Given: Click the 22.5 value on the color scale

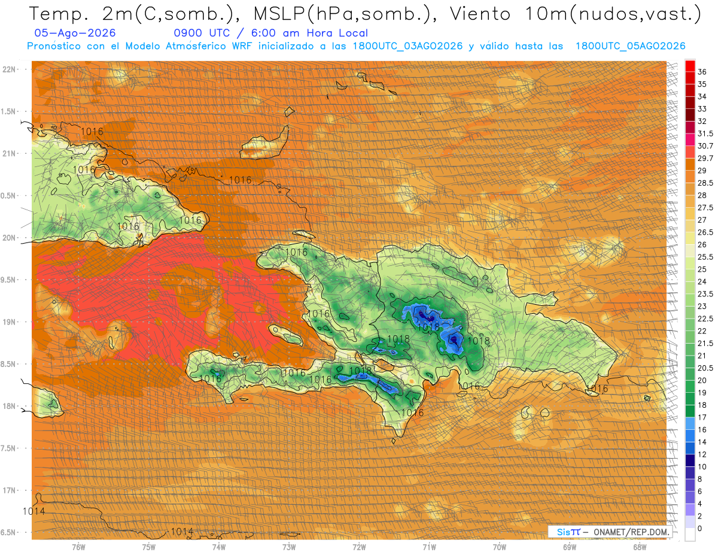Looking at the screenshot, I should (x=705, y=319).
